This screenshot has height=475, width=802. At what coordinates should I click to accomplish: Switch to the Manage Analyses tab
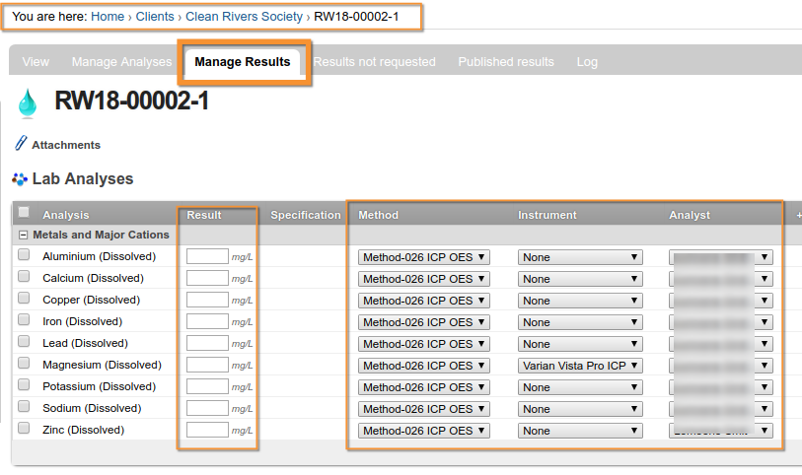(121, 62)
